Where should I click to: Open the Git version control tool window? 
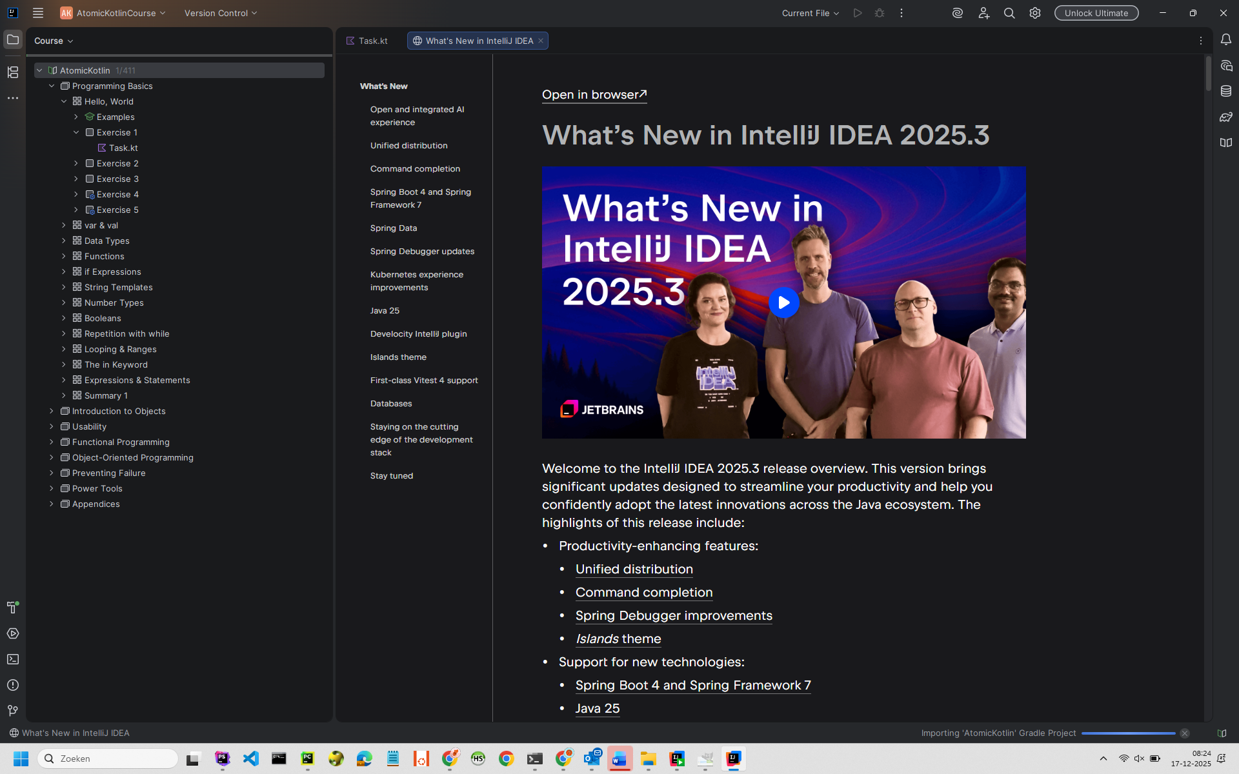(13, 710)
